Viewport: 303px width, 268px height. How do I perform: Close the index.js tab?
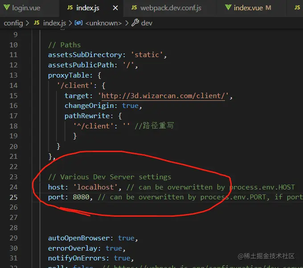(x=115, y=8)
